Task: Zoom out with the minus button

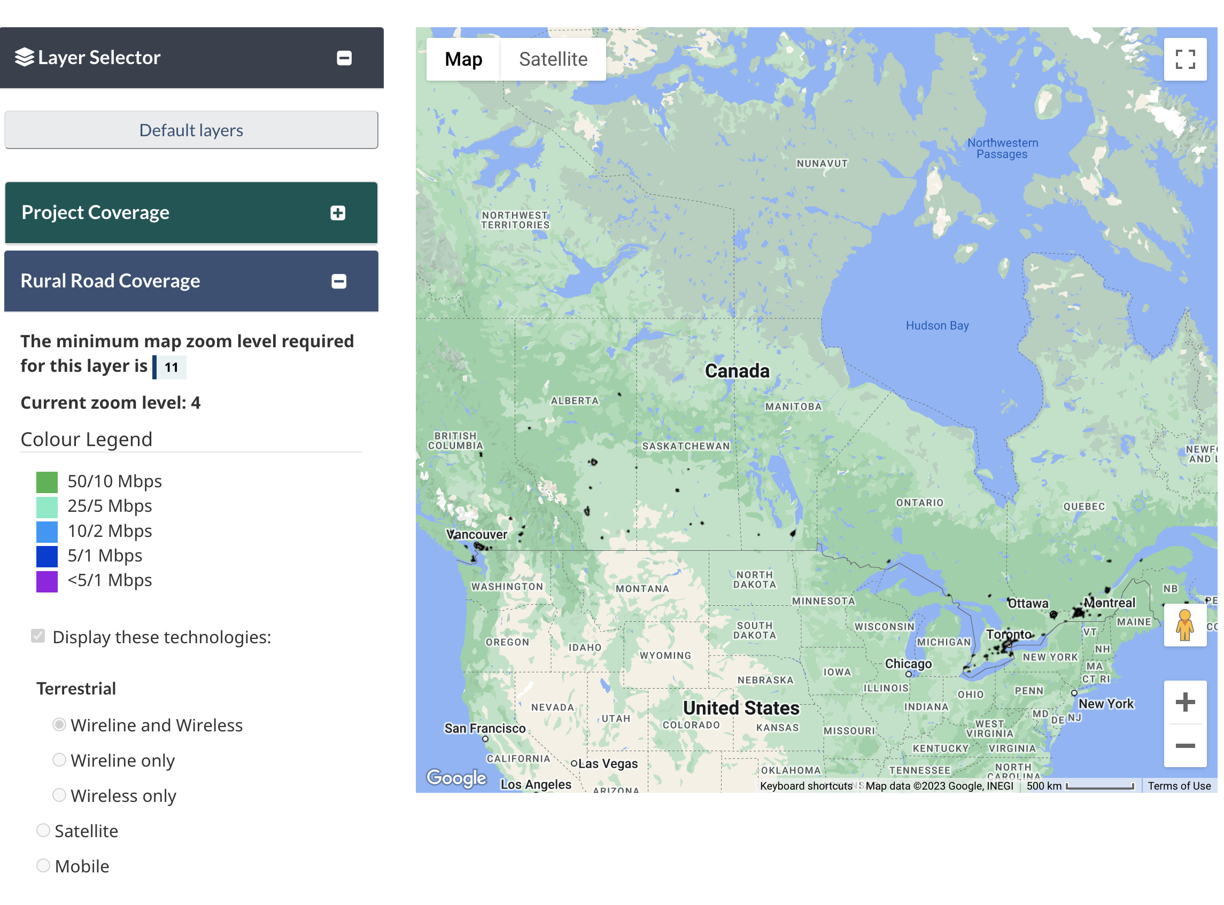Action: (1184, 746)
